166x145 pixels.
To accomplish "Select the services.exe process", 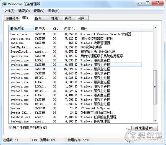I will coord(75,38).
